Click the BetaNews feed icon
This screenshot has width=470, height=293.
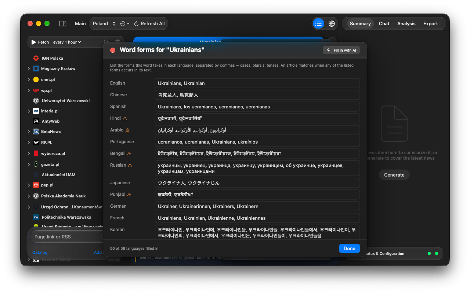coord(36,131)
